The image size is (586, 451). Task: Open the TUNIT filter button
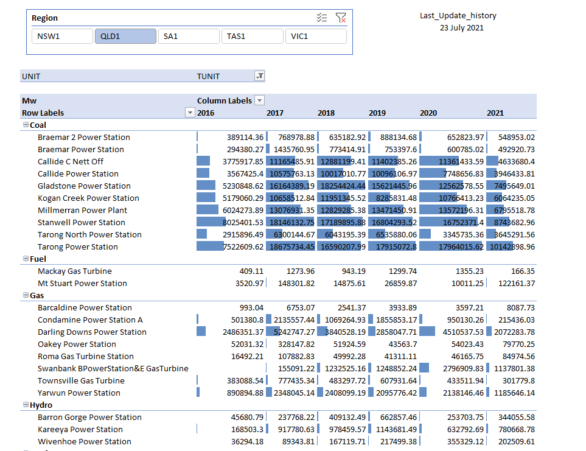click(x=259, y=76)
